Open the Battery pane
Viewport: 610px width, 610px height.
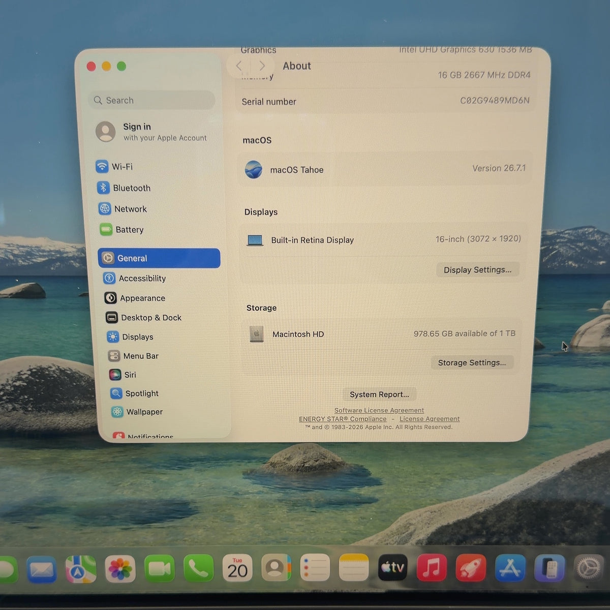pyautogui.click(x=121, y=230)
